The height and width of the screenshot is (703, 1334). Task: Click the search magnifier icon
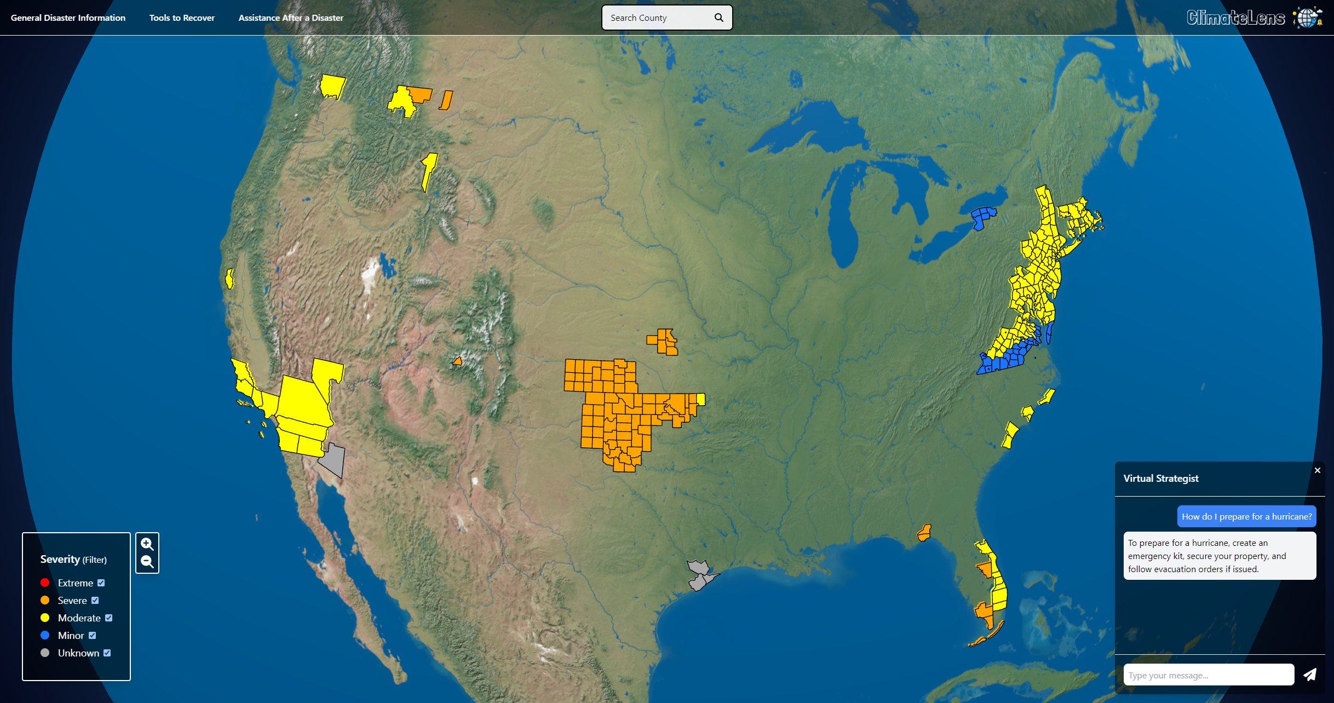tap(718, 18)
